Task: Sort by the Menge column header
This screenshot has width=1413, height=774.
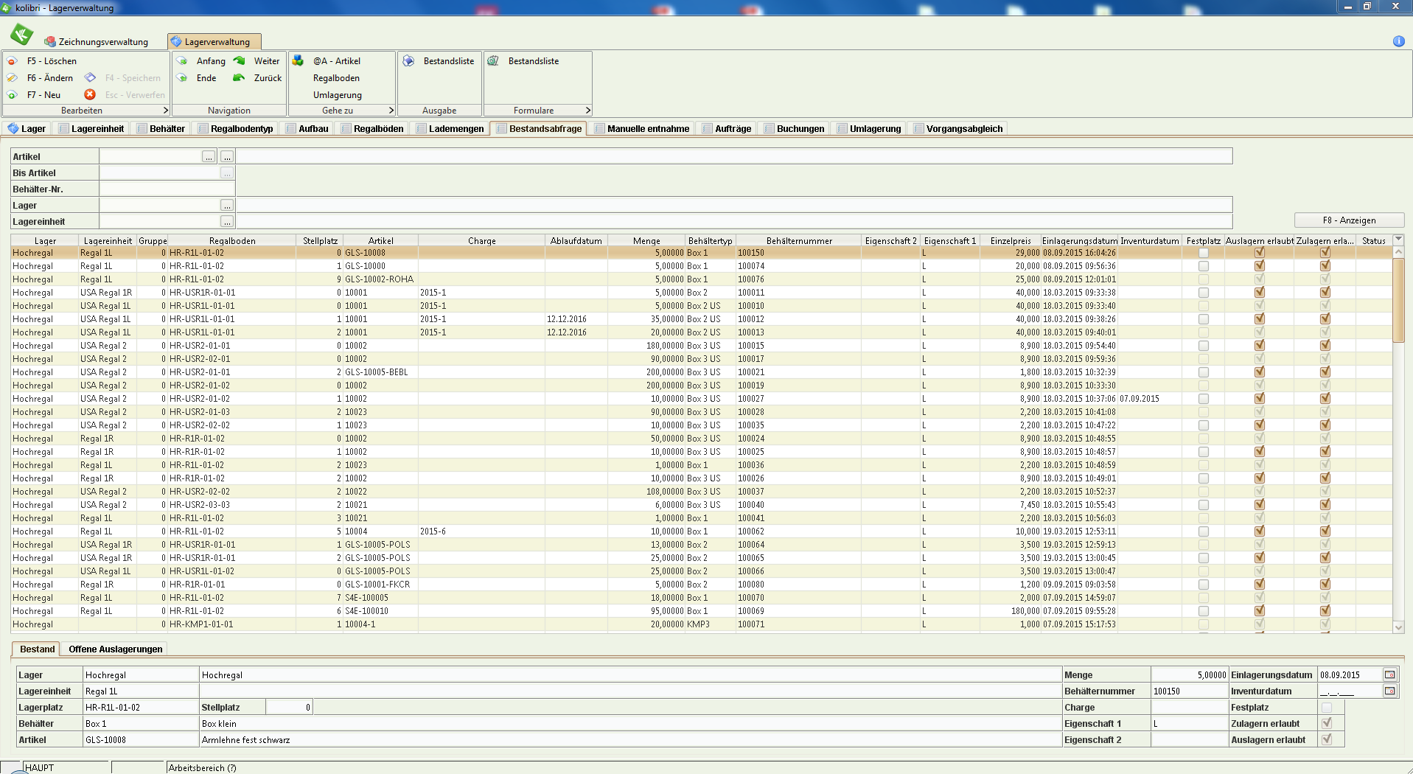Action: click(x=646, y=241)
